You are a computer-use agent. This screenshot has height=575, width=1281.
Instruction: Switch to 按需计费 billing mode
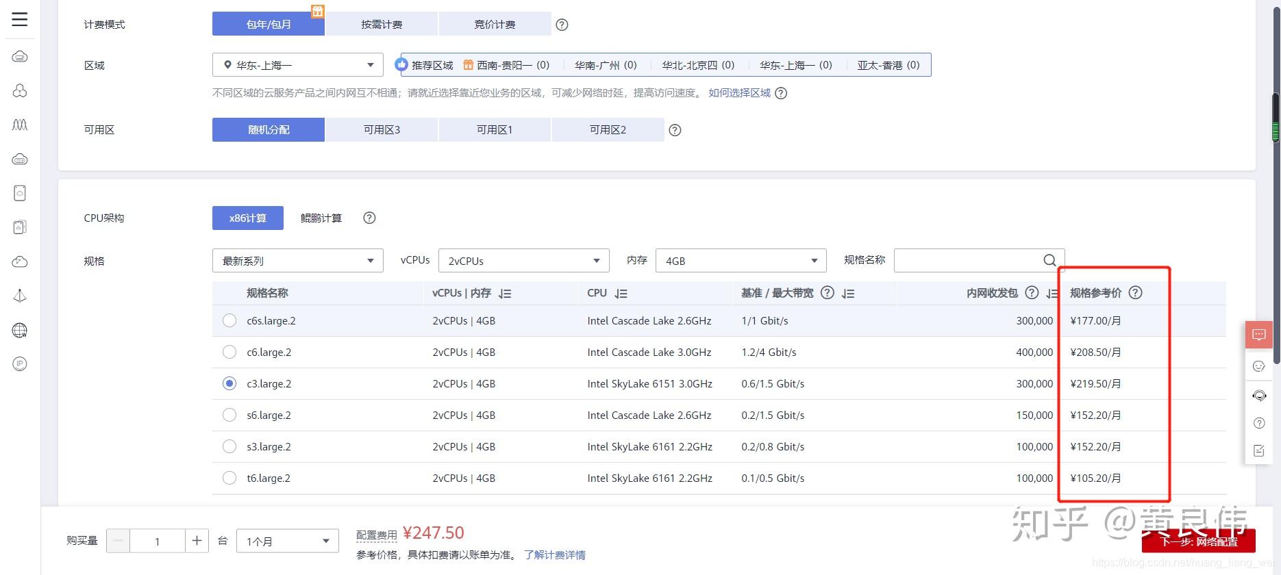pyautogui.click(x=382, y=24)
